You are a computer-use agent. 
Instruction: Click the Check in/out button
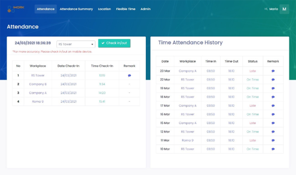[x=114, y=43]
